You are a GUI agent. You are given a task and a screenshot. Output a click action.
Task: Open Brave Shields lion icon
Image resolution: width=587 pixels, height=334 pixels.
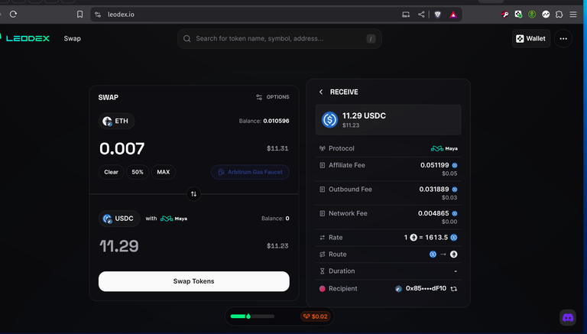coord(438,15)
